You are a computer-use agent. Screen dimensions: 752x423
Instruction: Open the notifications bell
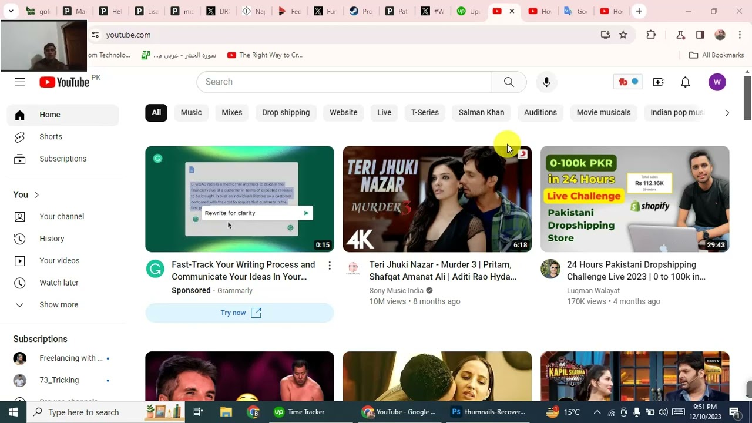[x=685, y=82]
